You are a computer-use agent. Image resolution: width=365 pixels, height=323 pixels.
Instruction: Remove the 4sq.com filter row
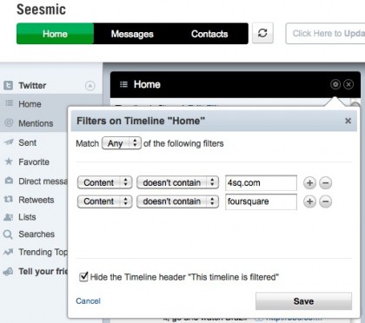(325, 183)
